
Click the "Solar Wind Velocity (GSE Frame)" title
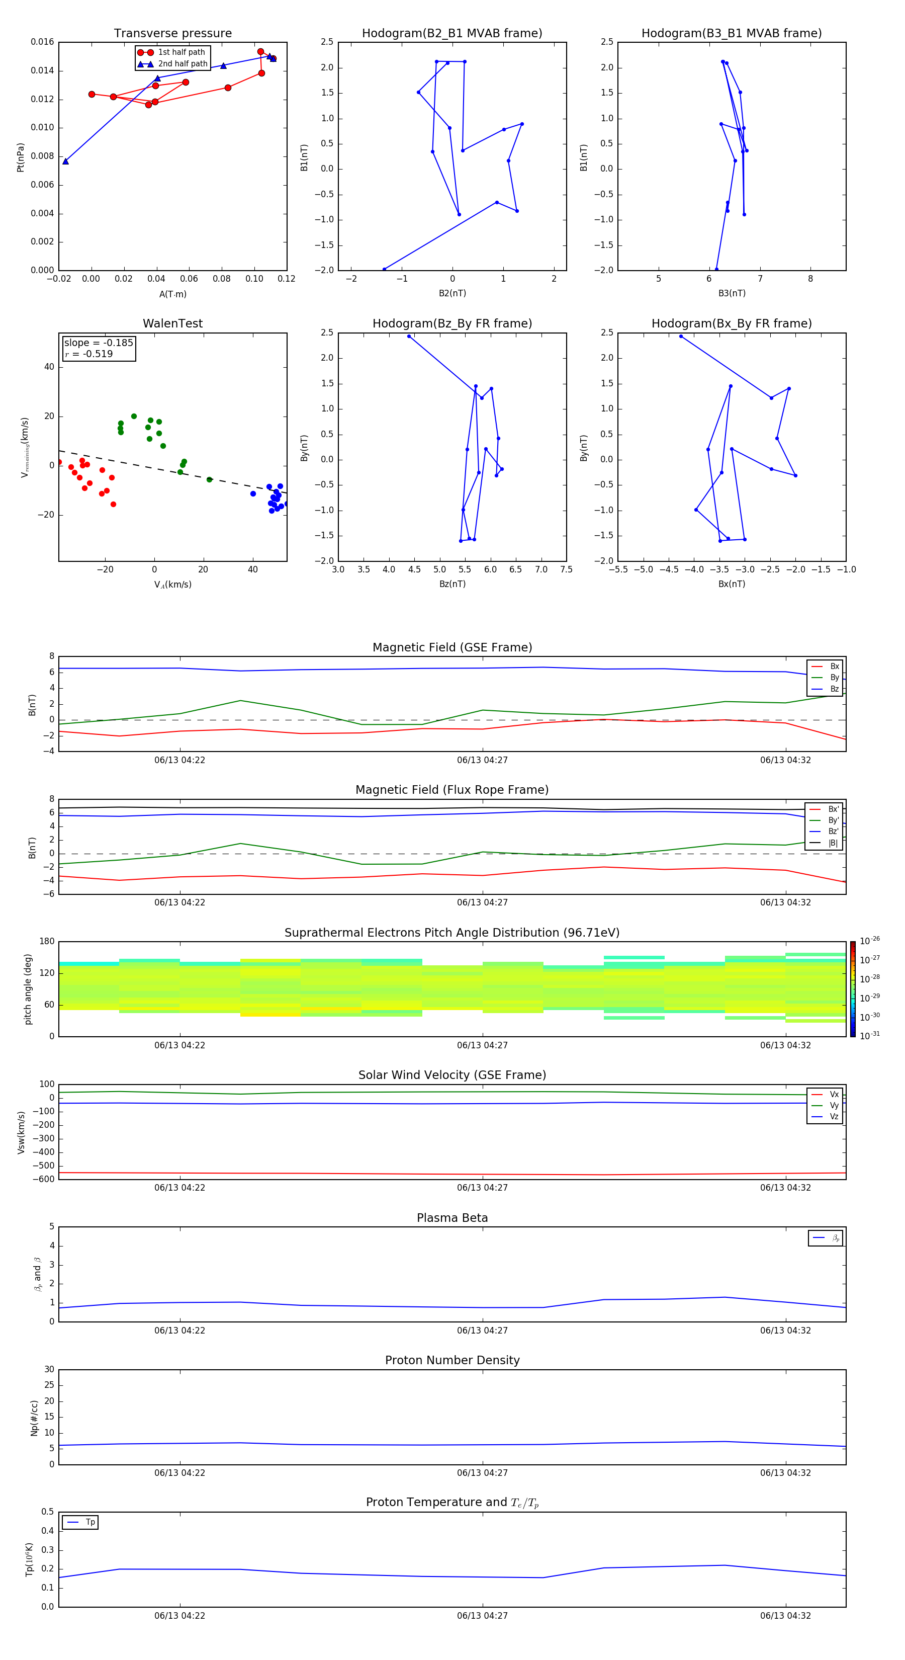(452, 1075)
